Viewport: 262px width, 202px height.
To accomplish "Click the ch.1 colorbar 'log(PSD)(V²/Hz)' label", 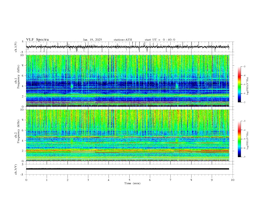I will (247, 86).
